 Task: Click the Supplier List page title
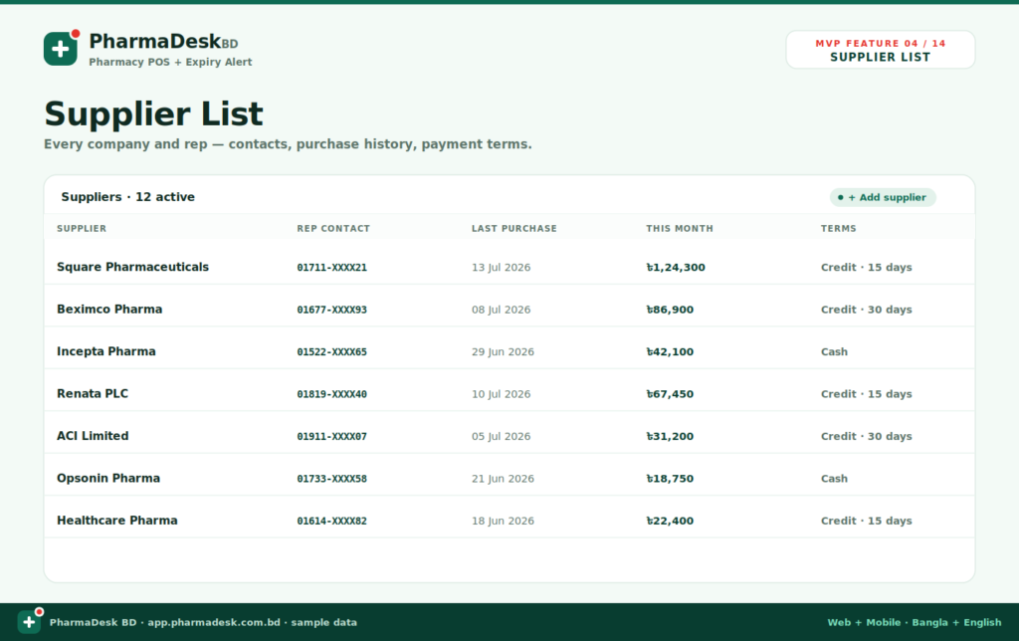click(x=153, y=114)
